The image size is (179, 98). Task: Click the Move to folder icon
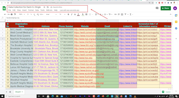pyautogui.click(x=48, y=7)
